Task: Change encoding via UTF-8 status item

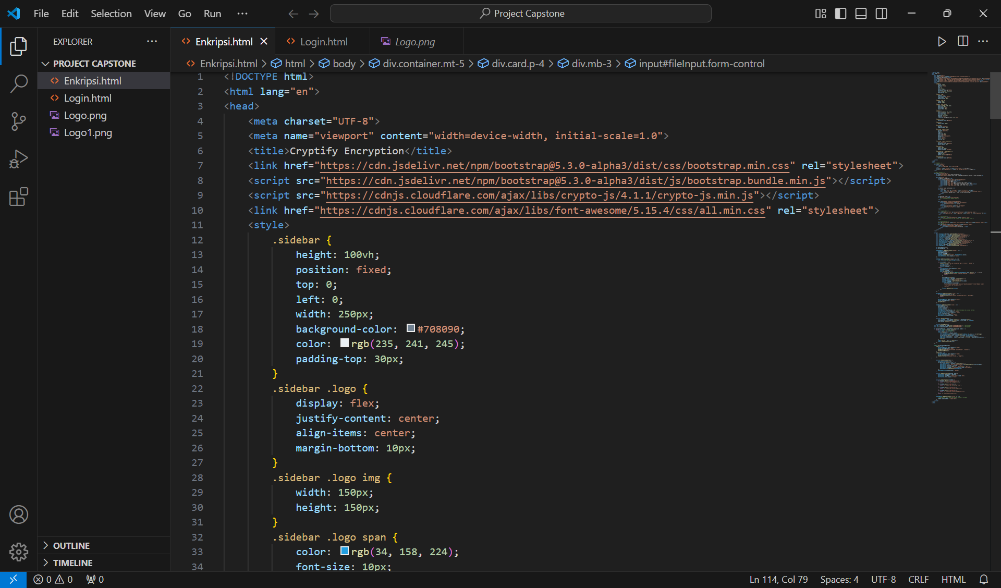Action: pos(883,579)
